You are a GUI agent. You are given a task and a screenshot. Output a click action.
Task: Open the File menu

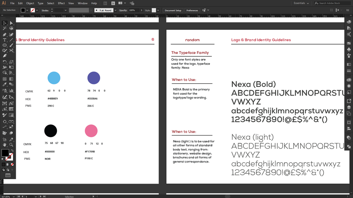pos(12,3)
